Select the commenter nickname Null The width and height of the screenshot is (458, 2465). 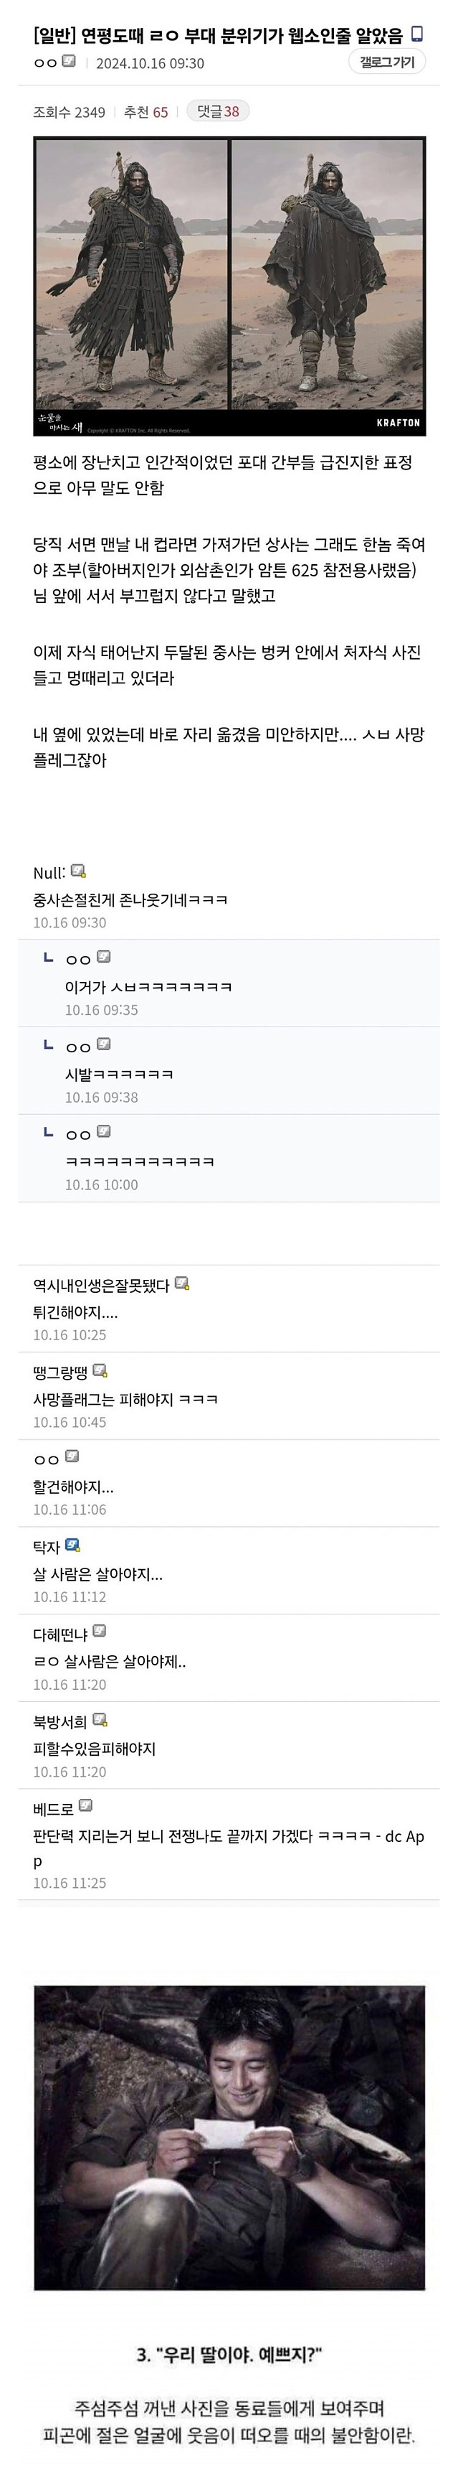pos(47,871)
